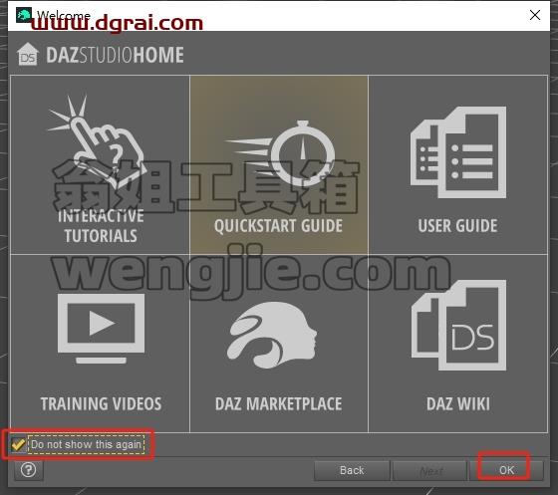
Task: Click the TRAINING VIDEOS text label
Action: click(x=101, y=404)
